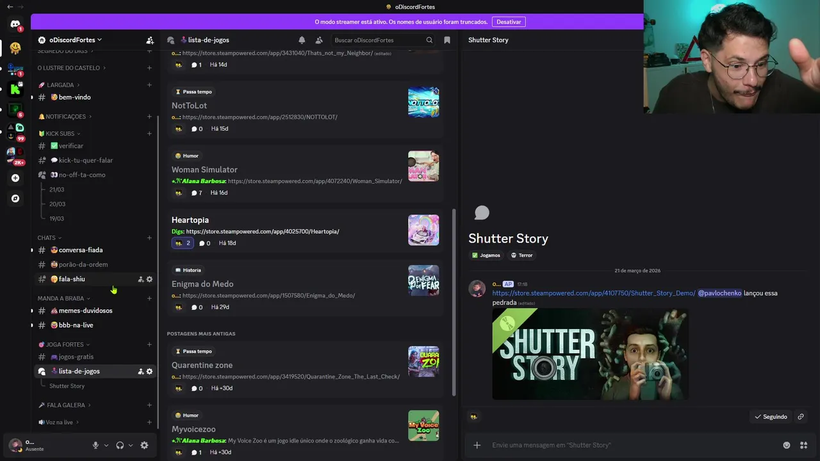Open settings gear for fala-shiu channel
Image resolution: width=820 pixels, height=461 pixels.
[x=149, y=279]
